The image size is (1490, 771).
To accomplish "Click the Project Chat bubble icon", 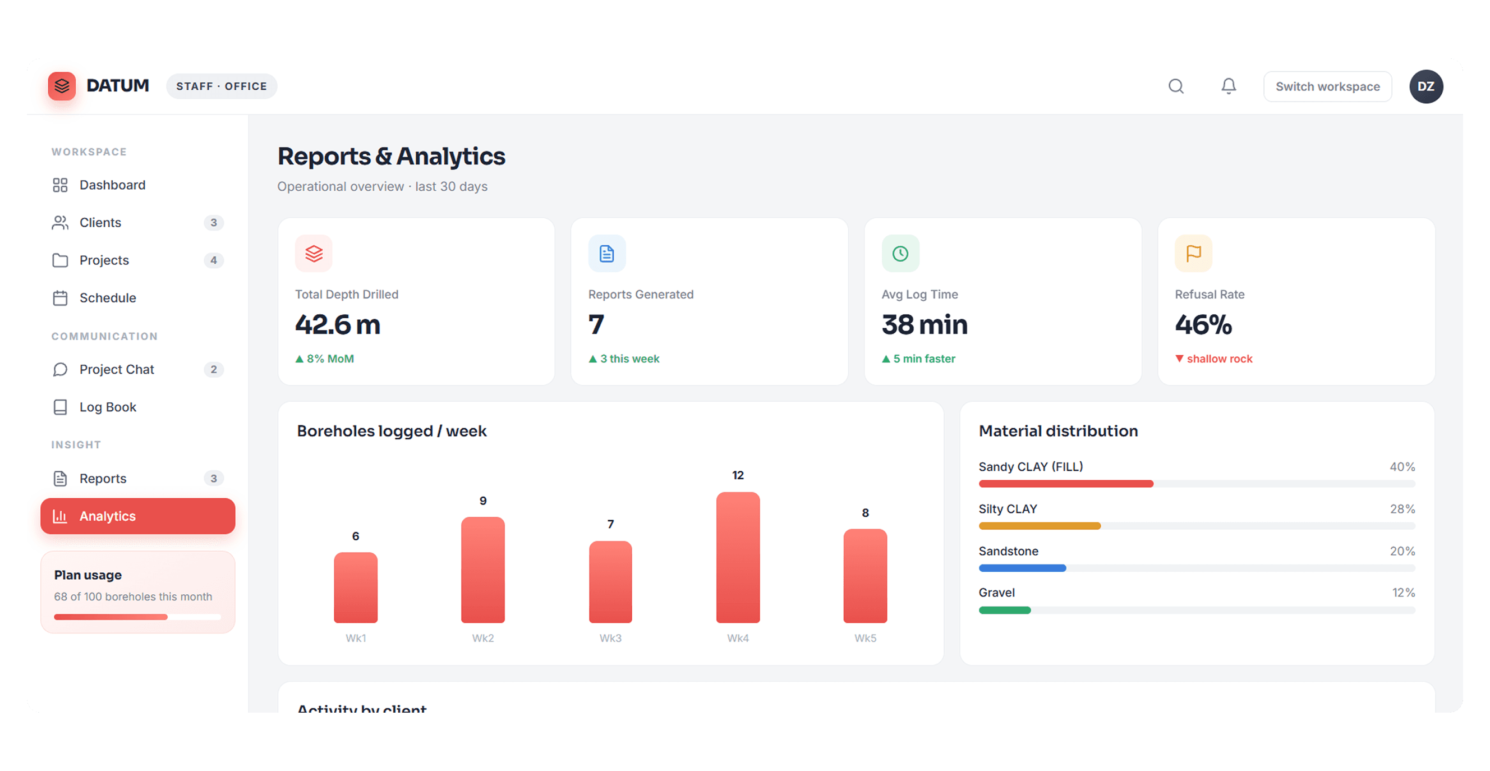I will click(x=60, y=370).
